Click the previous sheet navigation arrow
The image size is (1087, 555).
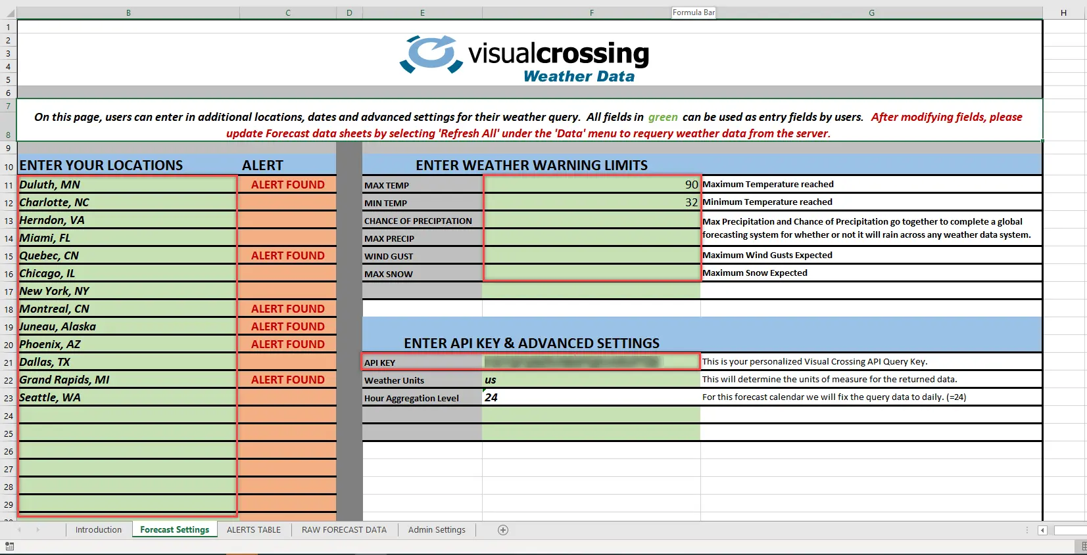click(x=20, y=530)
